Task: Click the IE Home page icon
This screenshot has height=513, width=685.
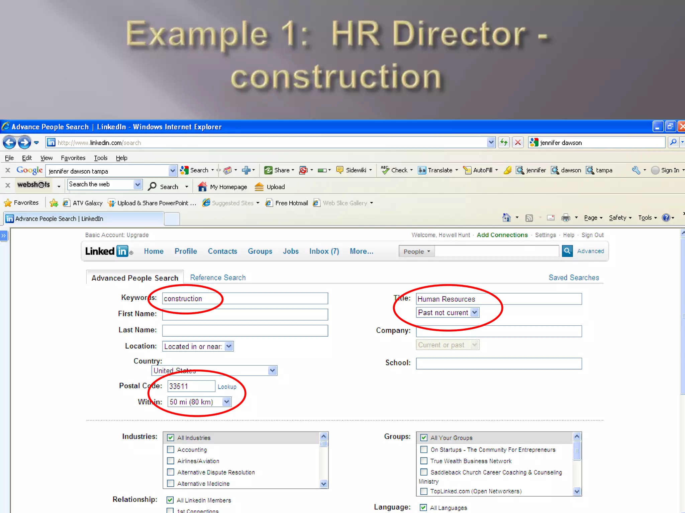Action: coord(506,218)
